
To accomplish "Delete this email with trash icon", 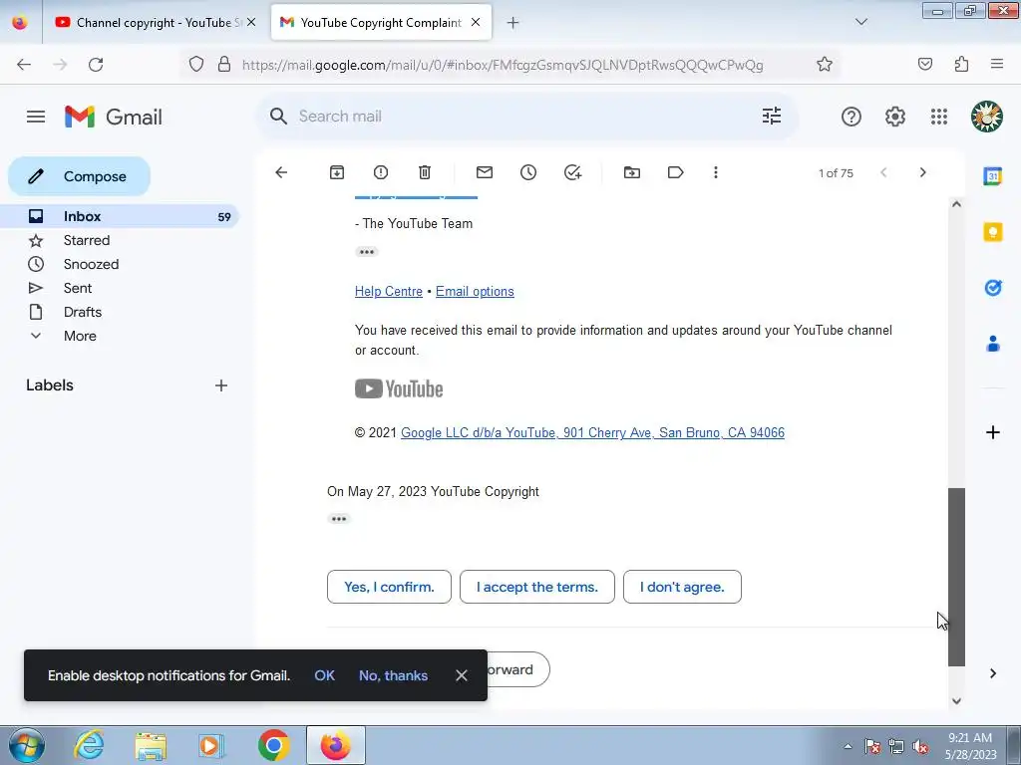I will click(425, 172).
